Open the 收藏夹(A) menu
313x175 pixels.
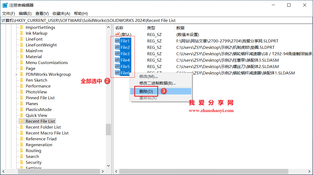click(x=61, y=14)
